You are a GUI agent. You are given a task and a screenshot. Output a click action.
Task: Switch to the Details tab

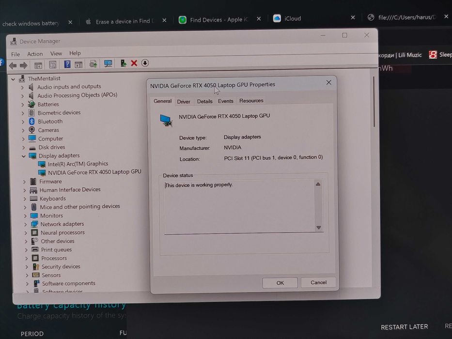[x=204, y=101]
